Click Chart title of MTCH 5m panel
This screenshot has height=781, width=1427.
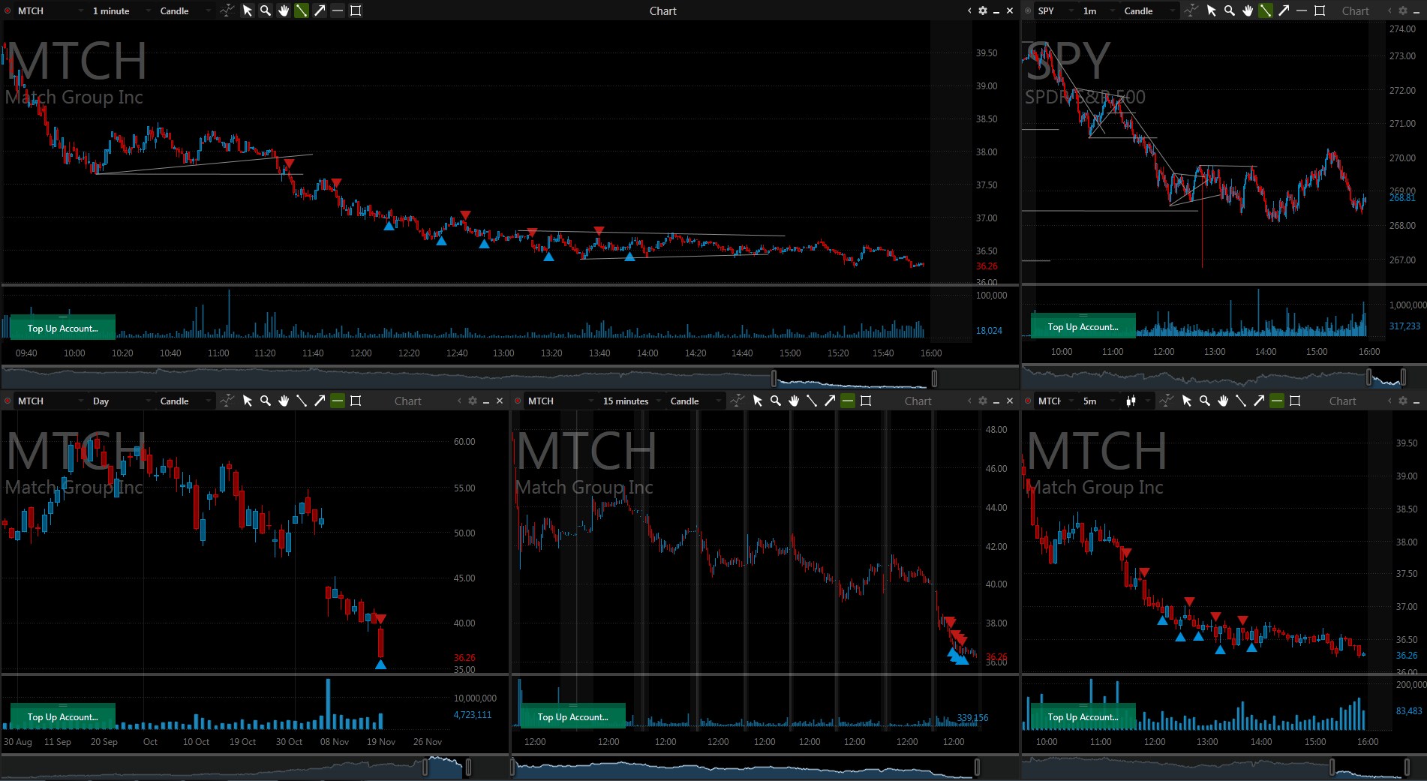[1343, 401]
